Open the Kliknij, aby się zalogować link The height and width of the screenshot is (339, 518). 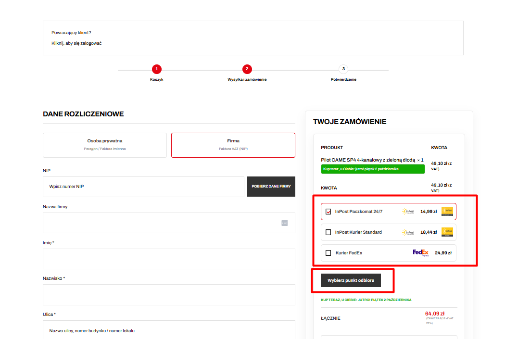[76, 43]
